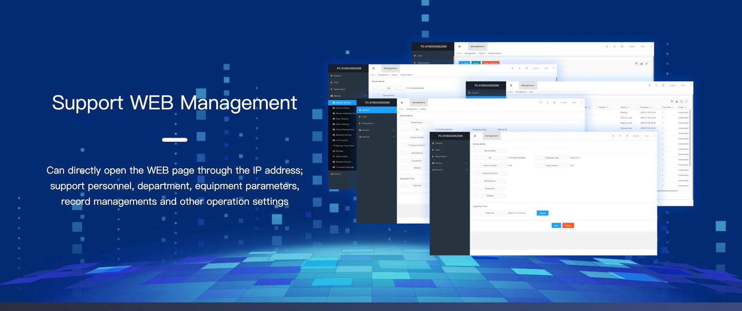Image resolution: width=742 pixels, height=311 pixels.
Task: Click the blue Refresh button next to DateTime
Action: (542, 213)
